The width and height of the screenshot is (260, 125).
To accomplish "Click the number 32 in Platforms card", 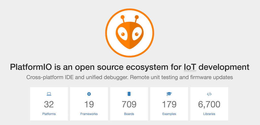I will pyautogui.click(x=49, y=104).
